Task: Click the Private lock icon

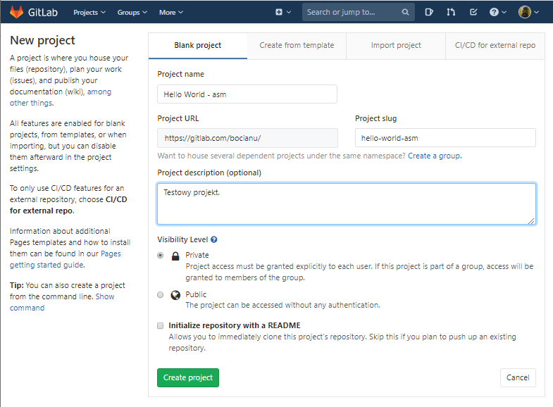Action: coord(175,256)
